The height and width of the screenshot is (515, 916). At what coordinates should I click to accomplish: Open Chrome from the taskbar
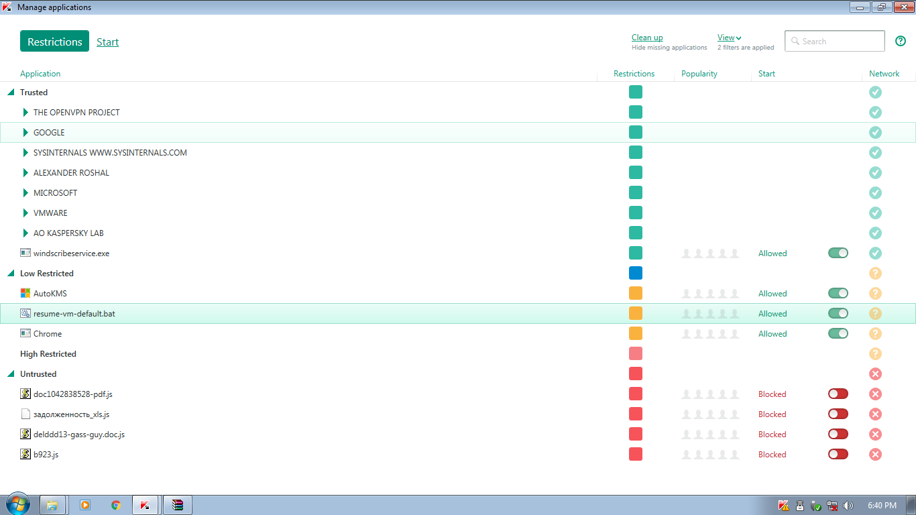[116, 505]
